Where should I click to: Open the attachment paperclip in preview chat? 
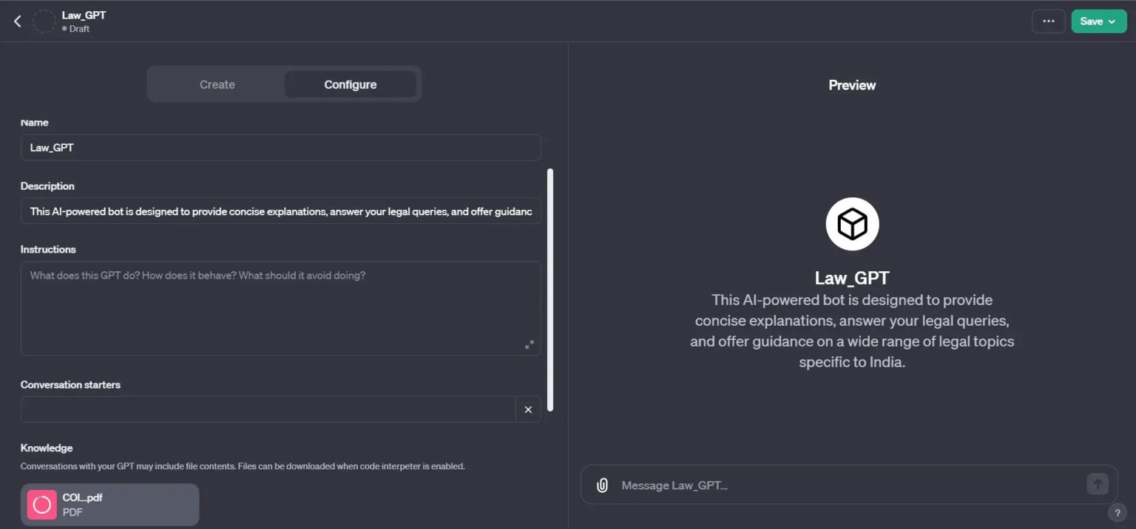(x=601, y=484)
